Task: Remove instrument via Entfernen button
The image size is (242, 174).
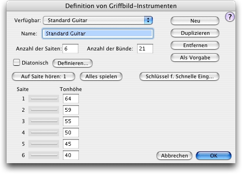Action: [195, 45]
